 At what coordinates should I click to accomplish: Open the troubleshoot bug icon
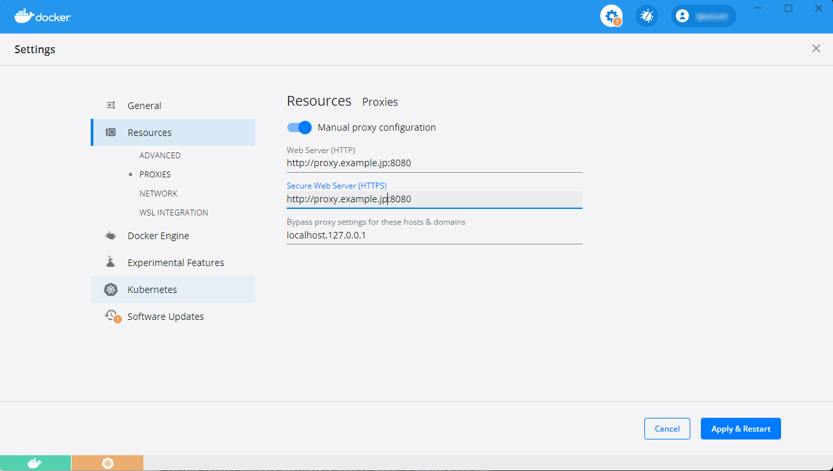(647, 16)
